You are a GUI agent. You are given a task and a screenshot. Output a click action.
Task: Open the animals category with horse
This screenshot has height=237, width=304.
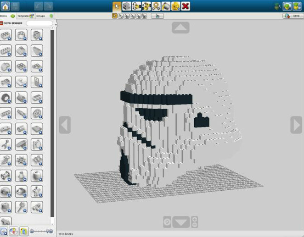[x=6, y=221]
